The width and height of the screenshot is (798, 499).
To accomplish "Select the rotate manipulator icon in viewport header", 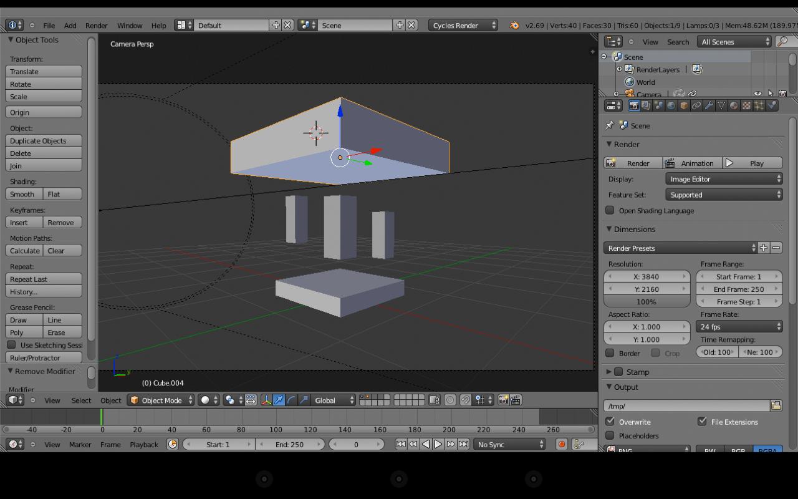I will pos(291,400).
